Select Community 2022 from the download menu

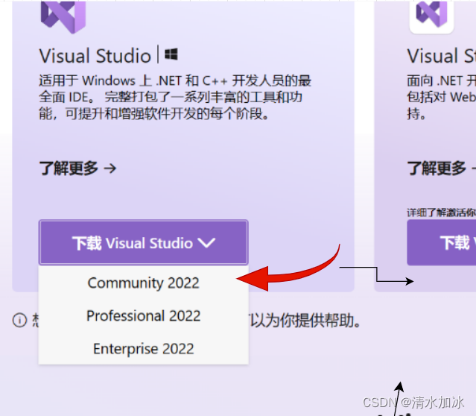point(144,283)
